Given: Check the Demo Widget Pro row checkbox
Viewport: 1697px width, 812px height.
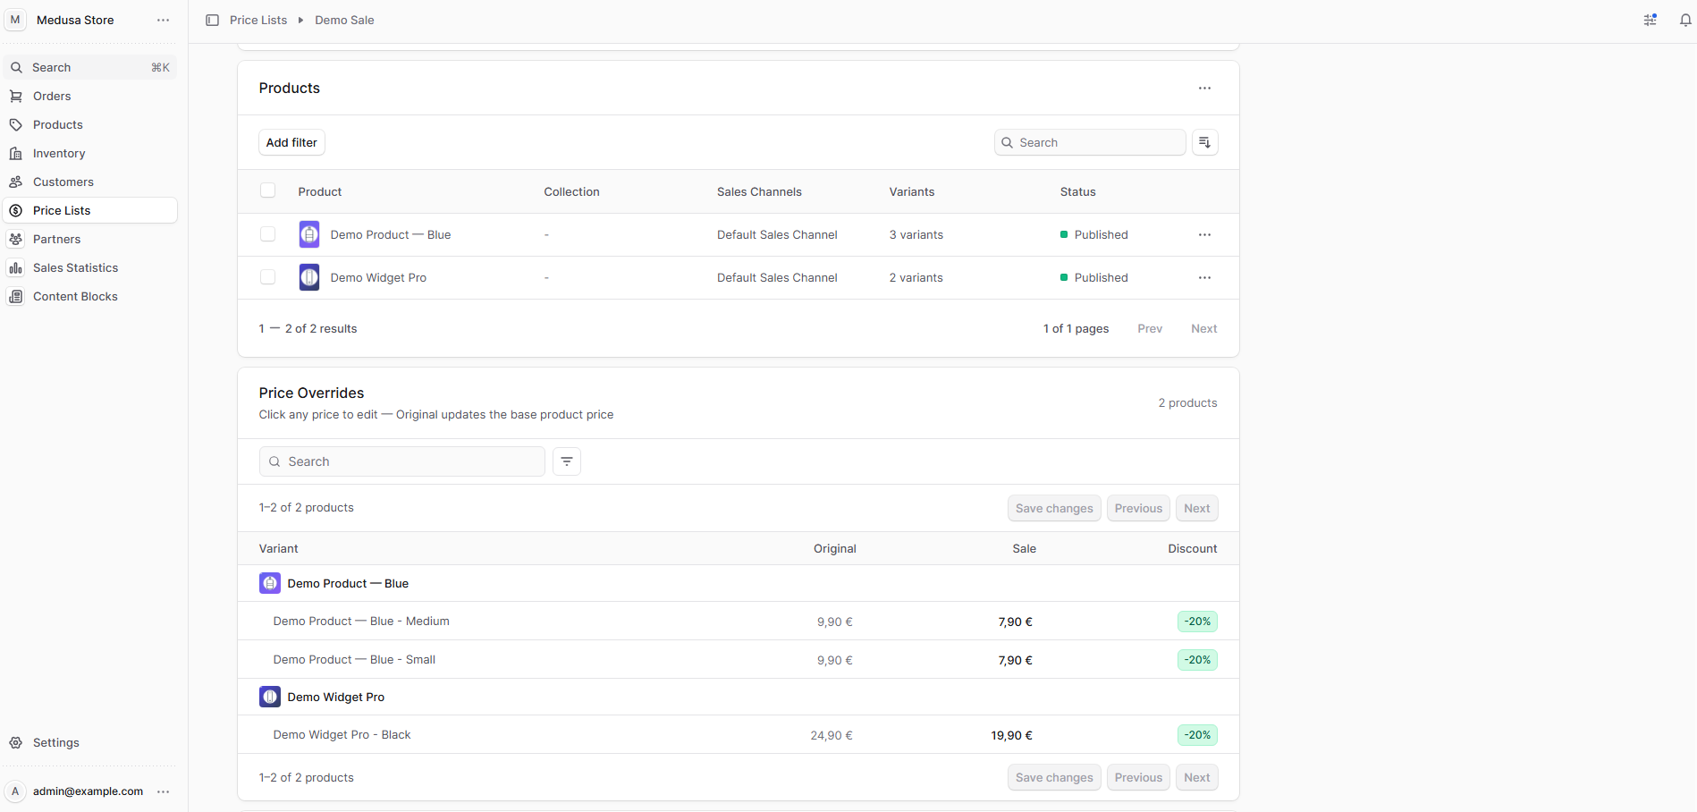Looking at the screenshot, I should (267, 277).
